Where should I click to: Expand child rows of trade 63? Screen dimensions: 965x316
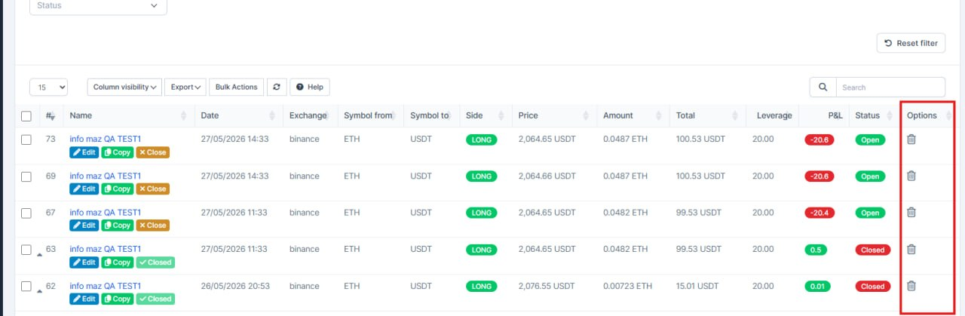(39, 254)
